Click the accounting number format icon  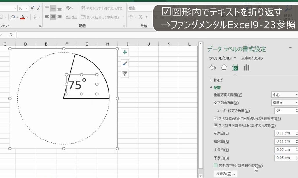pos(131,17)
